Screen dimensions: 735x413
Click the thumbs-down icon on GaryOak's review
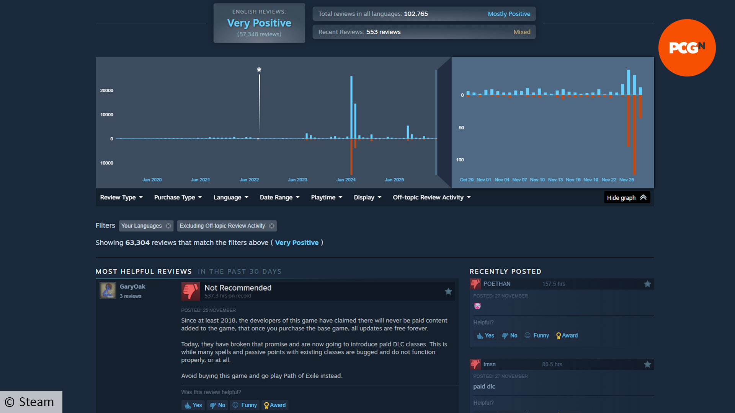click(190, 291)
